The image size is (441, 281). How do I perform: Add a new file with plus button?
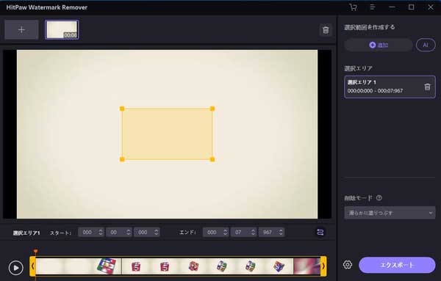pyautogui.click(x=21, y=30)
